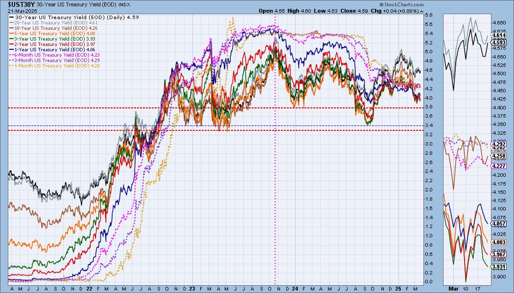Viewport: 514px width, 293px height.
Task: Select the Low 4.53 value in header
Action: pos(326,11)
